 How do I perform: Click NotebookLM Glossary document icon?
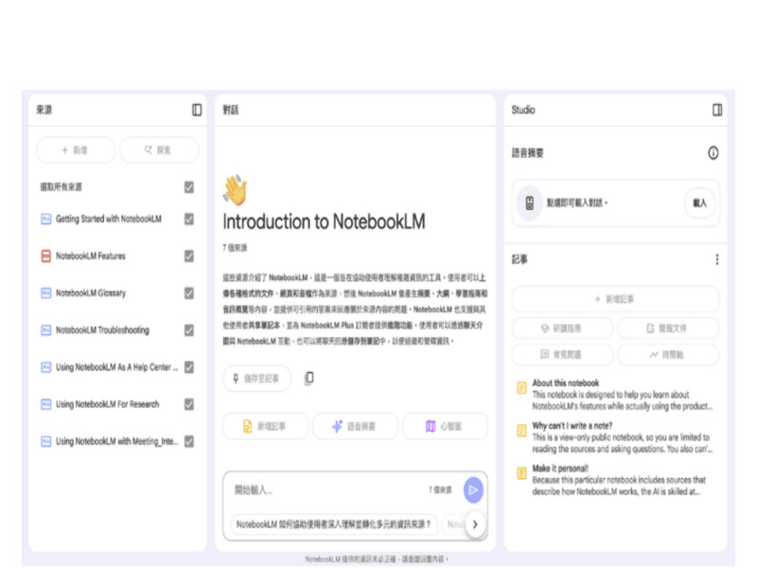[45, 293]
